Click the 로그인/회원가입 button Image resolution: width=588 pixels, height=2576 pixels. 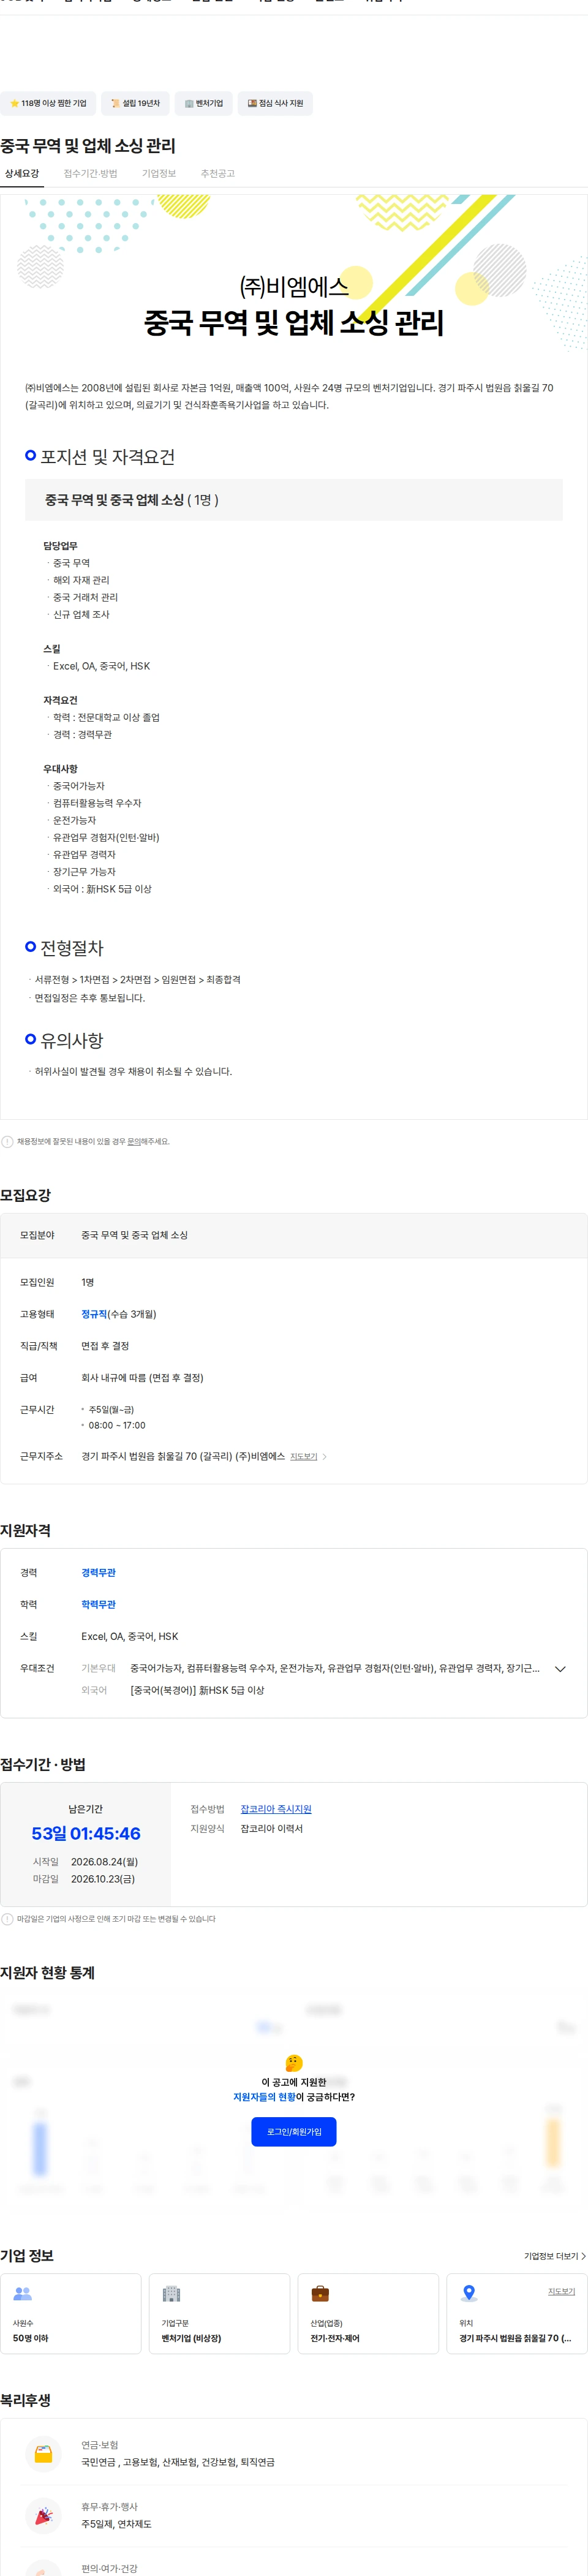coord(294,2132)
